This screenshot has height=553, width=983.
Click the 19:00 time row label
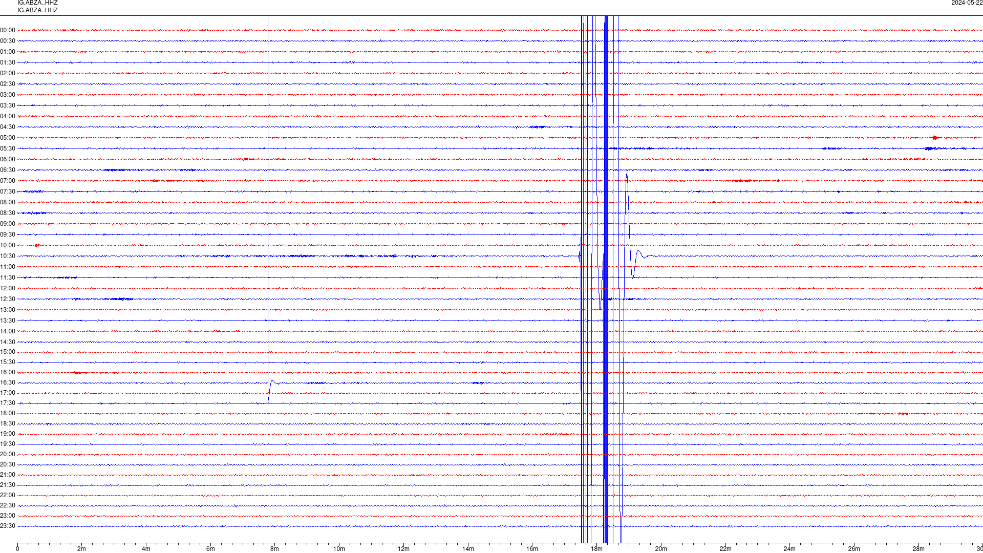(x=8, y=434)
